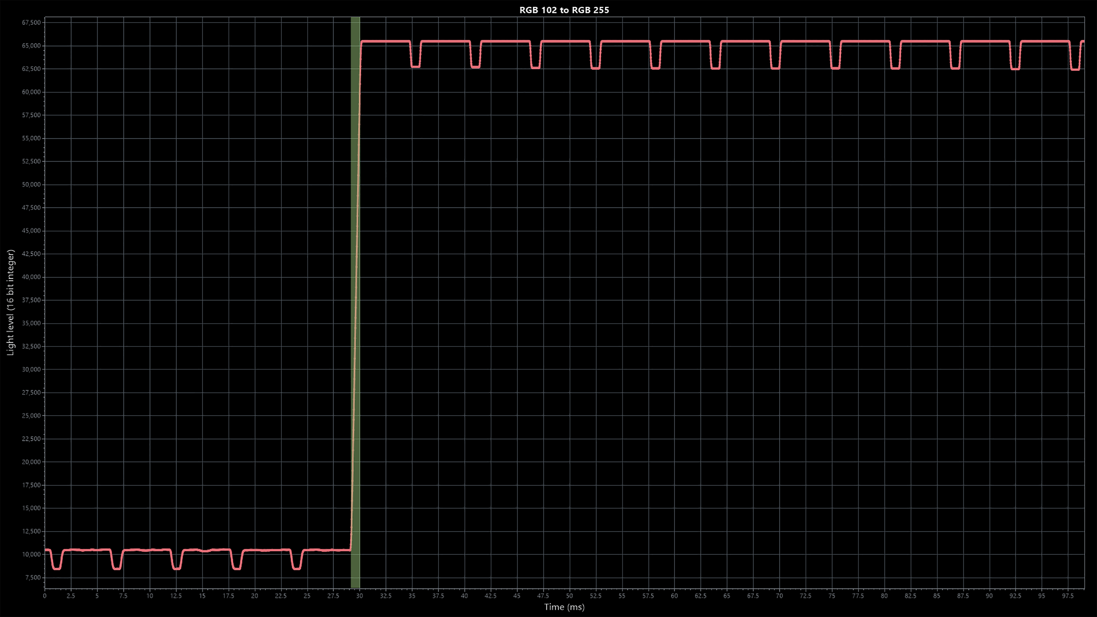Click the 72.5 ms tick label
Viewport: 1097px width, 617px height.
[x=805, y=596]
